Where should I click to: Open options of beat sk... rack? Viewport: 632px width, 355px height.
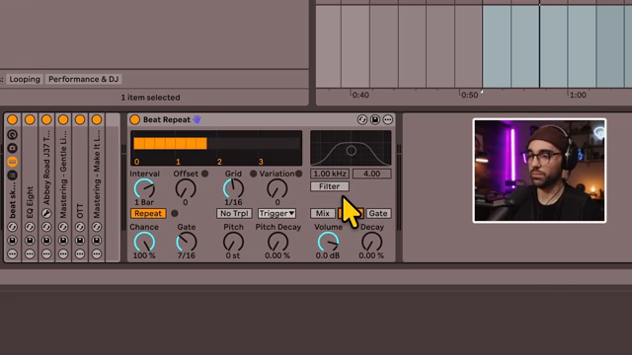click(x=13, y=254)
